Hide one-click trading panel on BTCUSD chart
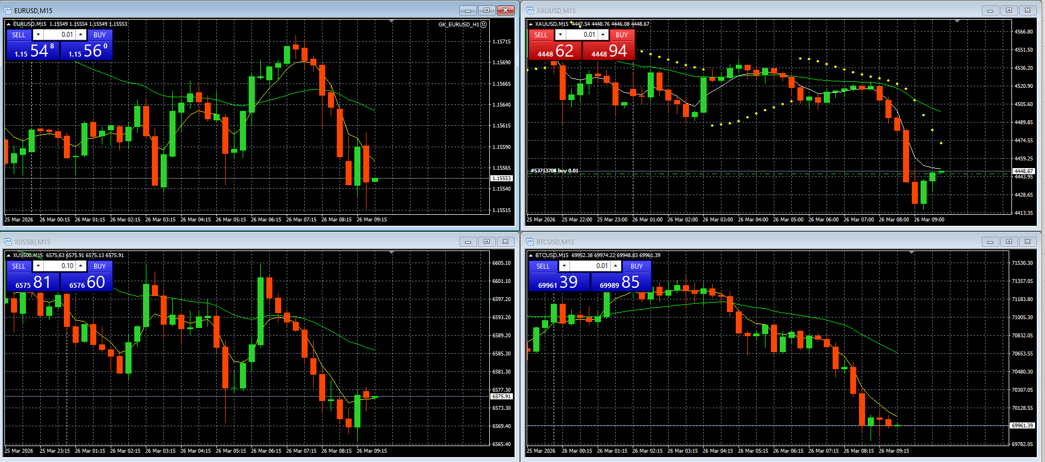 point(530,255)
